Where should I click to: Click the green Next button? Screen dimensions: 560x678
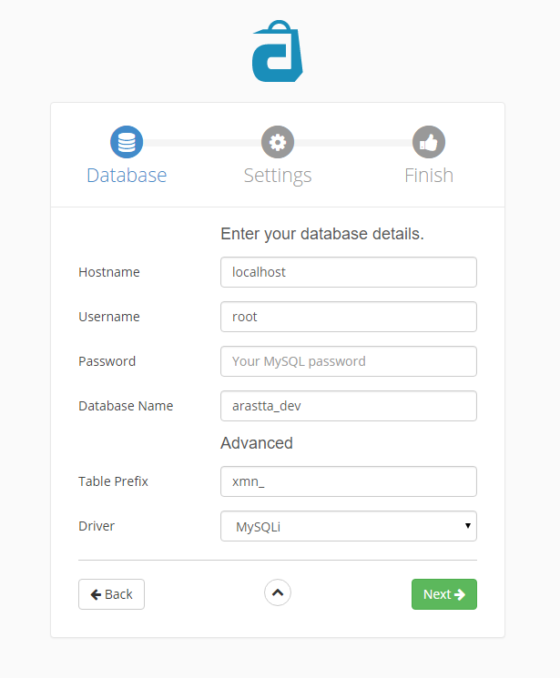click(444, 594)
